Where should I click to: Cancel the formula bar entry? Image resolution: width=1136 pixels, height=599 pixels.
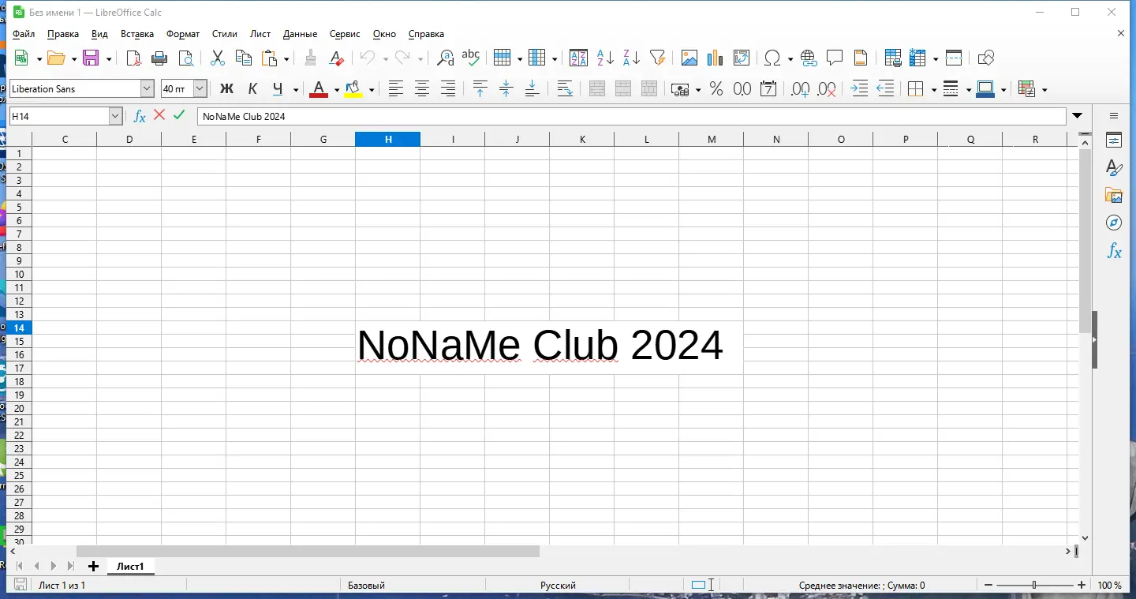point(159,115)
